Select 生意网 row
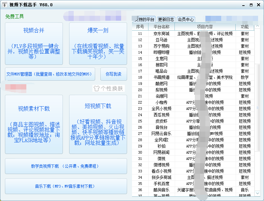The height and width of the screenshot is (201, 264). [x=193, y=59]
